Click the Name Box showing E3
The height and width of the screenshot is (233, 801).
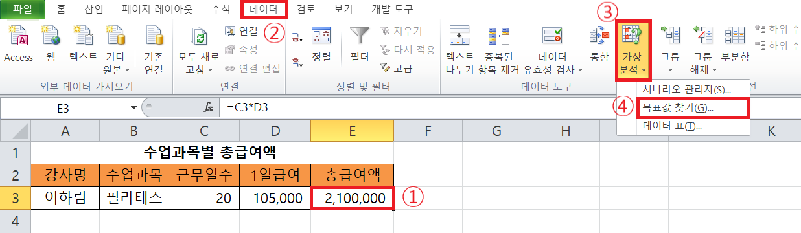[64, 108]
